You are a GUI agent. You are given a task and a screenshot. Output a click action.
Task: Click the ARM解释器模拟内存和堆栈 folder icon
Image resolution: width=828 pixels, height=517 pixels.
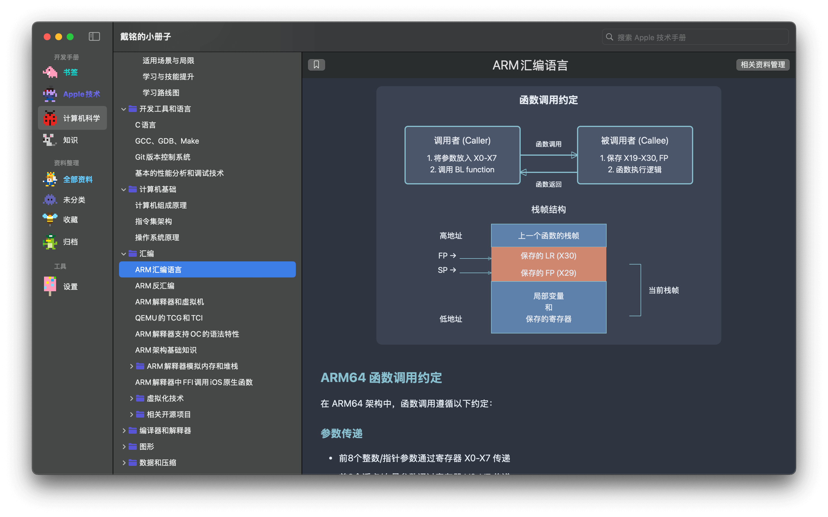pyautogui.click(x=140, y=366)
